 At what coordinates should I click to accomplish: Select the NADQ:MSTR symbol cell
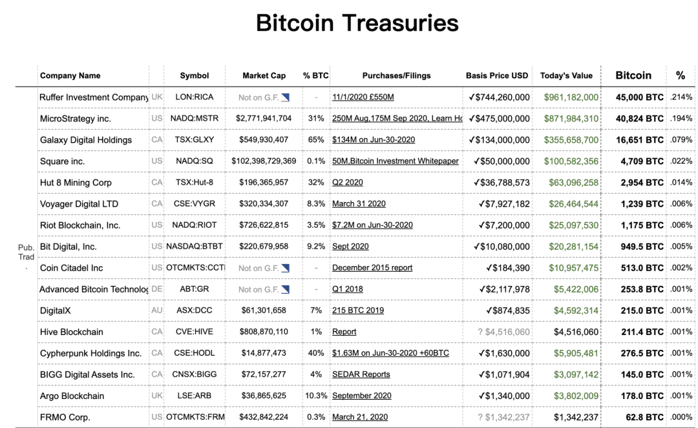tap(195, 118)
